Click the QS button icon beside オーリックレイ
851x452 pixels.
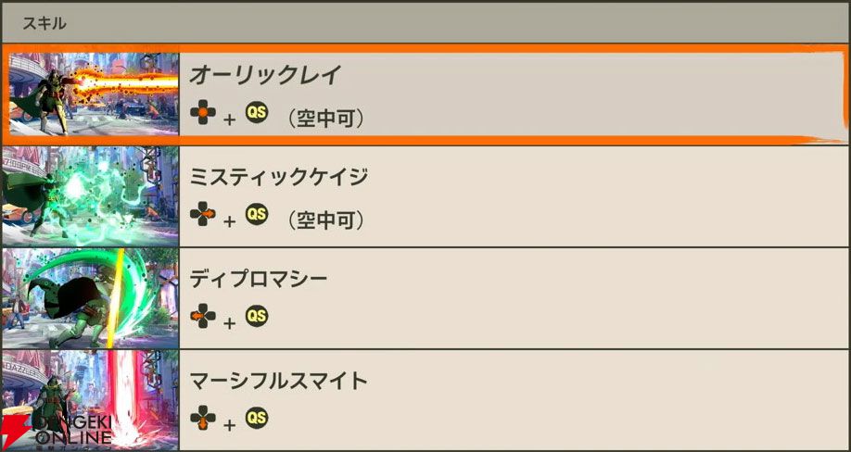257,113
